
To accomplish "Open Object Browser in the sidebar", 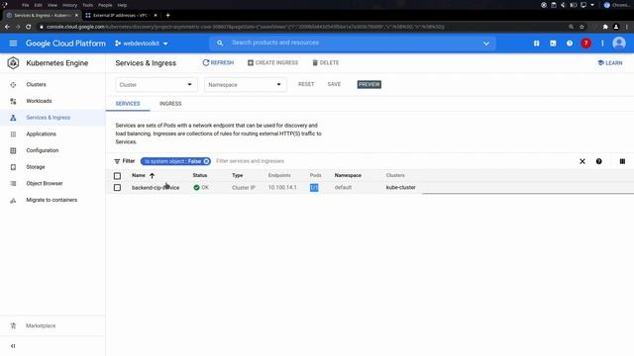I will point(45,183).
